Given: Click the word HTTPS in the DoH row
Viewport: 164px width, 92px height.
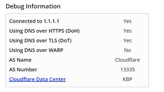Looking at the screenshot, I should point(56,31).
